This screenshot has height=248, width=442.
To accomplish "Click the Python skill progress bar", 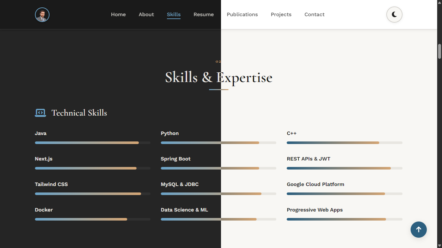I will (x=218, y=143).
